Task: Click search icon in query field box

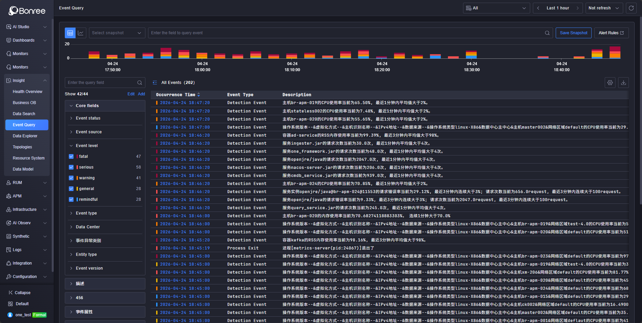Action: [140, 83]
